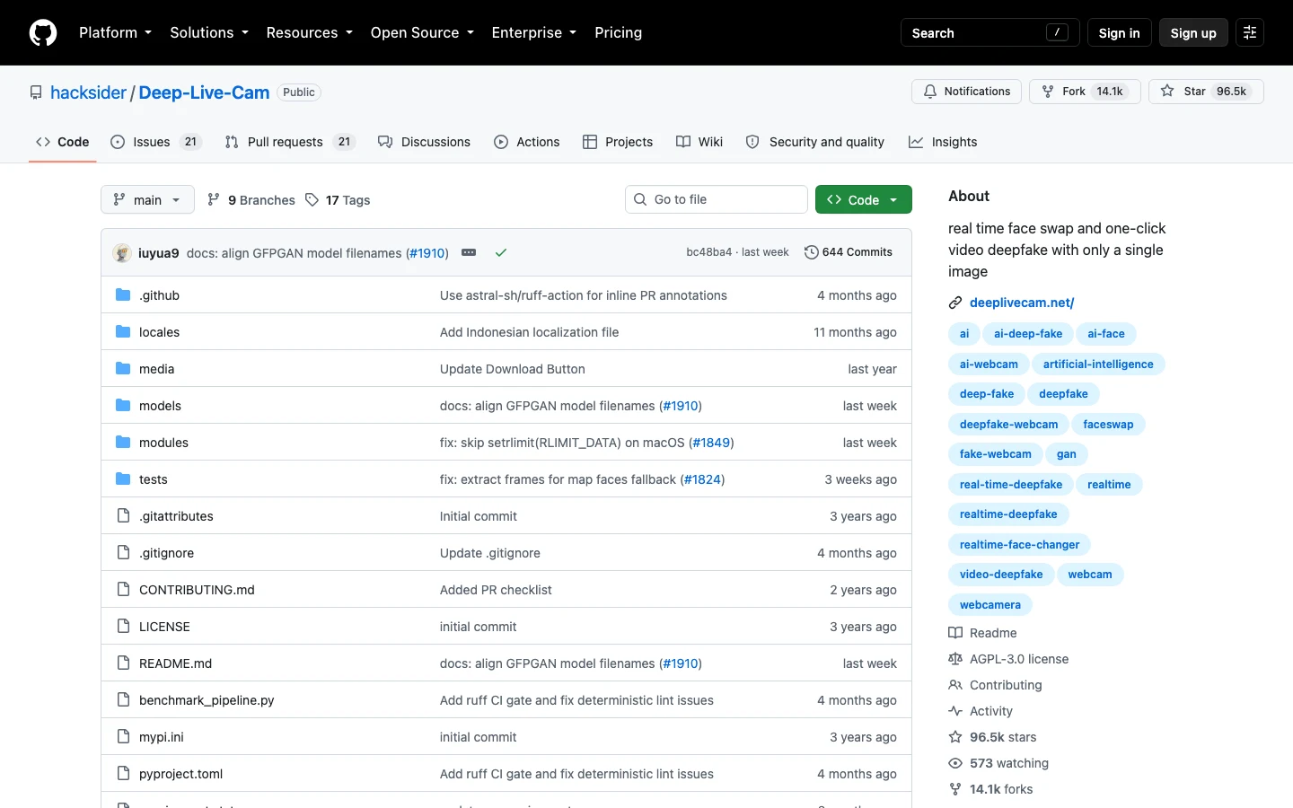Click the Go to file search field
This screenshot has height=808, width=1293.
pos(717,199)
